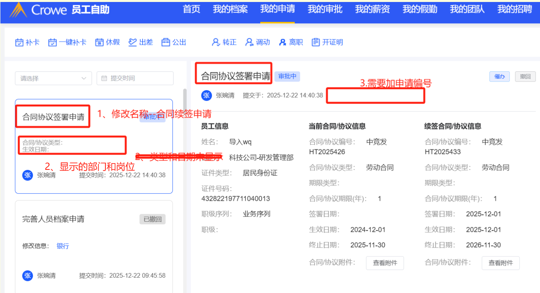
Task: Click end date 2026-11-30
Action: 484,245
